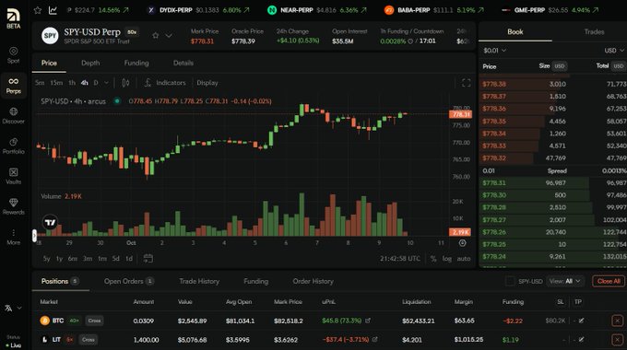Close the BTC position with X
The width and height of the screenshot is (627, 350).
[x=617, y=321]
